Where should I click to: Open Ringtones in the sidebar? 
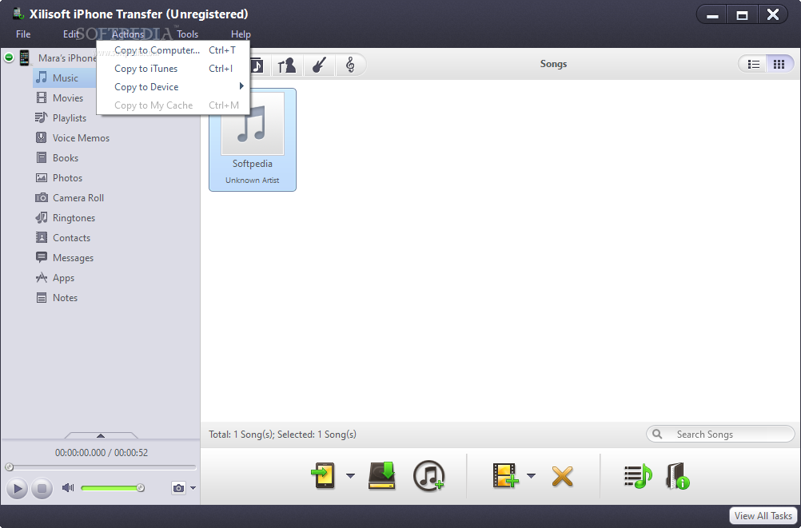[x=74, y=217]
